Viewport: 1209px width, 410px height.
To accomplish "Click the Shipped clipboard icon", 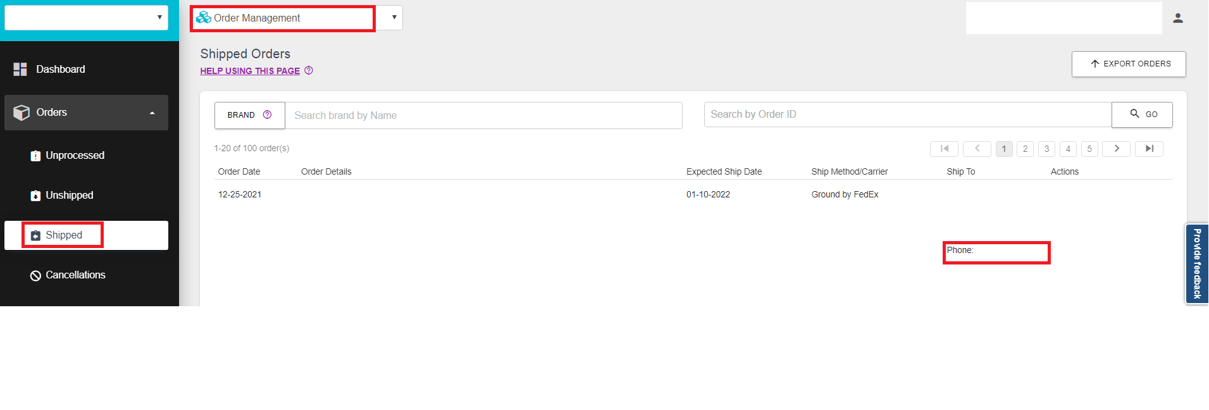I will click(x=35, y=235).
